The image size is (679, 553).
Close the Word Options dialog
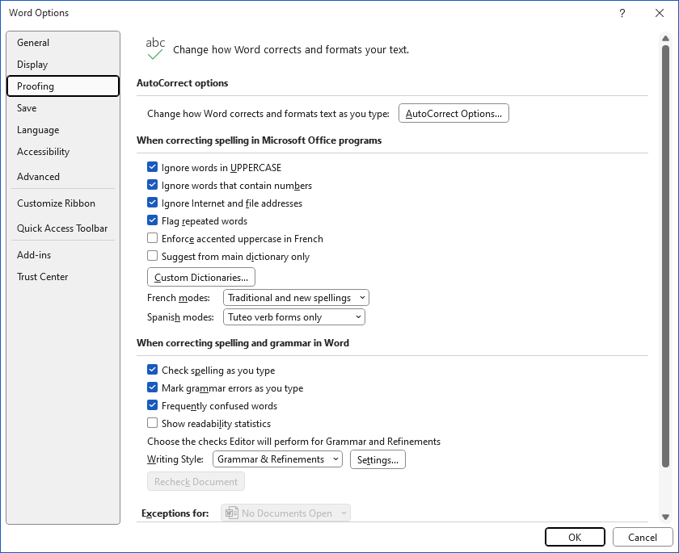tap(659, 13)
